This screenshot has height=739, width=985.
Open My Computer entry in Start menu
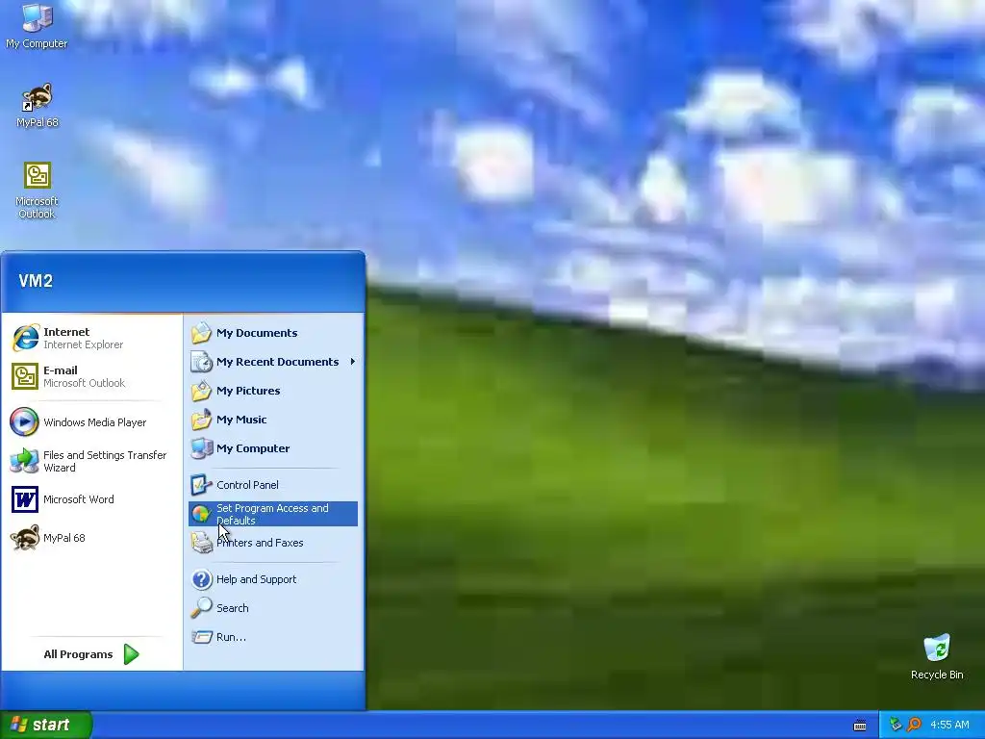[x=273, y=448]
